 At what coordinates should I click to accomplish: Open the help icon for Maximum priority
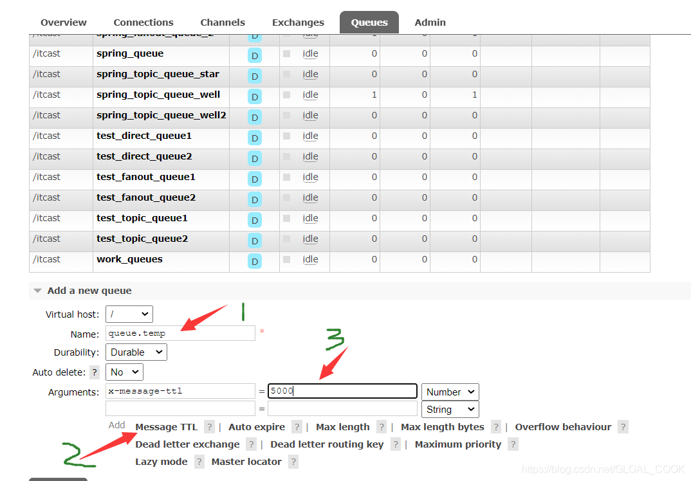[x=513, y=444]
